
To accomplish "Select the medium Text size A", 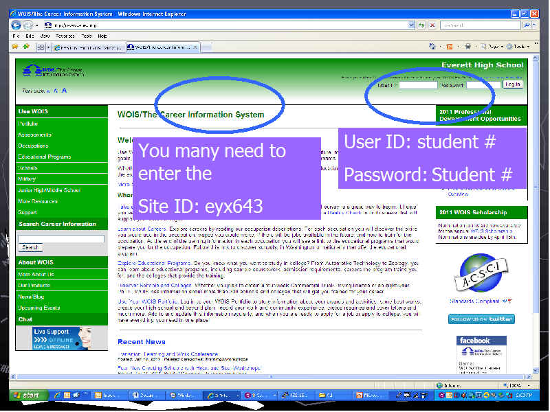I will (x=56, y=91).
